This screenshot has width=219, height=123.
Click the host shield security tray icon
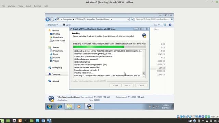coord(194,121)
